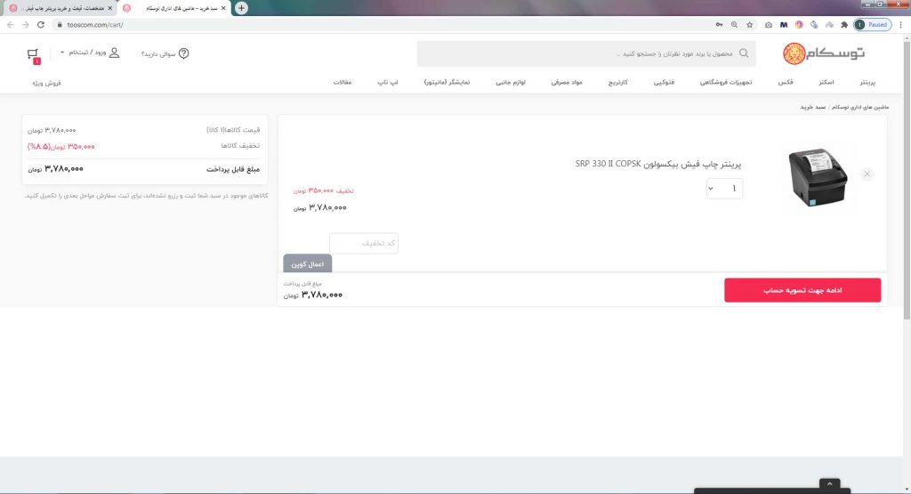The width and height of the screenshot is (911, 494).
Task: Open the مواد مصرفی menu
Action: pyautogui.click(x=567, y=83)
